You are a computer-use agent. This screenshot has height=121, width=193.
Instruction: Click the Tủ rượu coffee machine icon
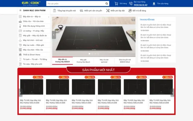tap(20, 64)
